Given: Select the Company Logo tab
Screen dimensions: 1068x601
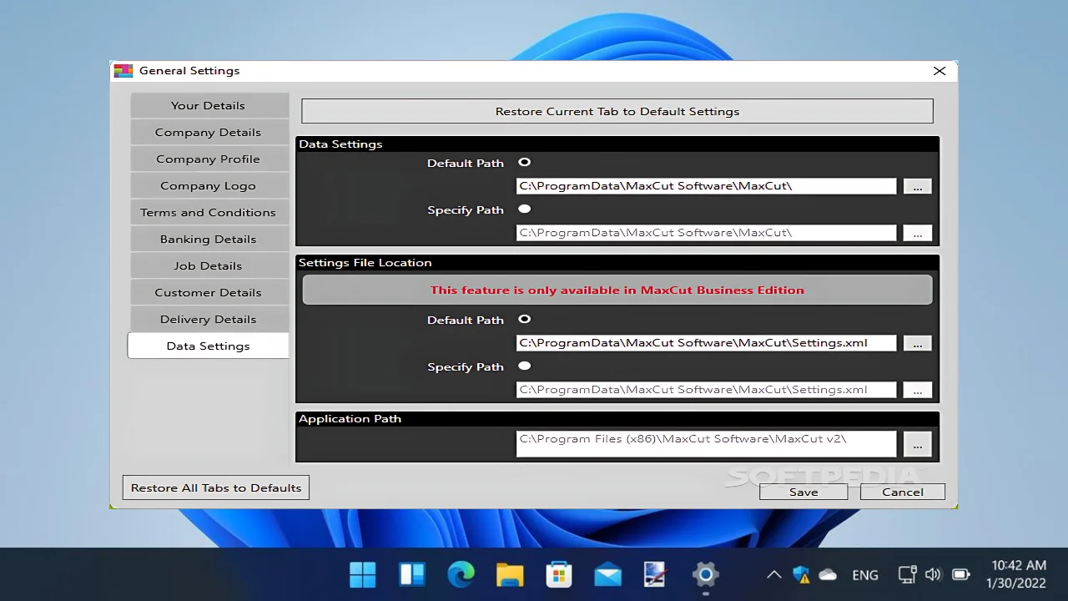Looking at the screenshot, I should 209,185.
